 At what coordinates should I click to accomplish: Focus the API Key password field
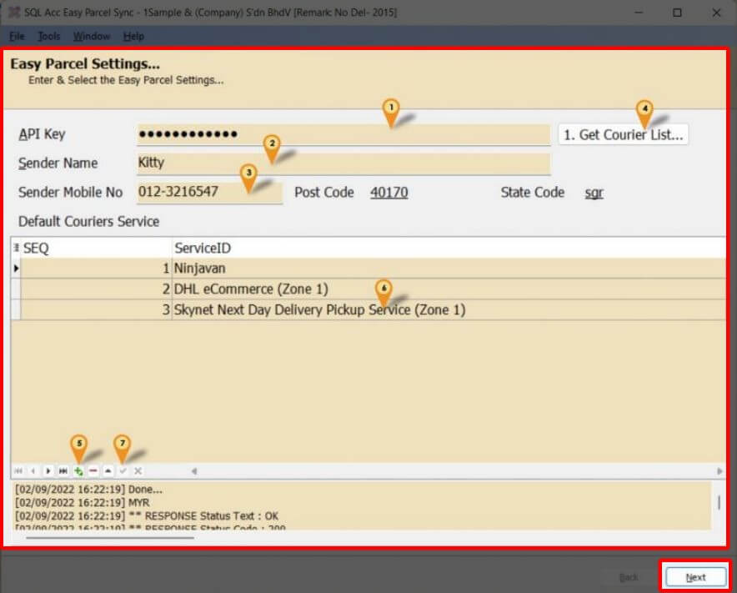pos(343,134)
